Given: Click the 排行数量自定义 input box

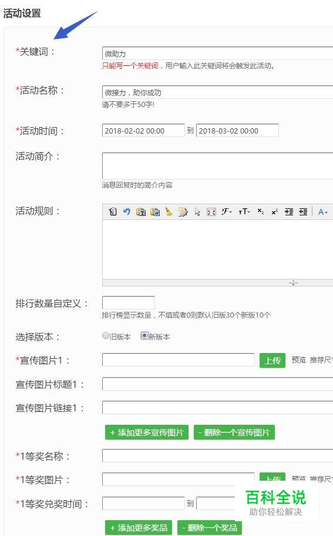Looking at the screenshot, I should (x=128, y=303).
